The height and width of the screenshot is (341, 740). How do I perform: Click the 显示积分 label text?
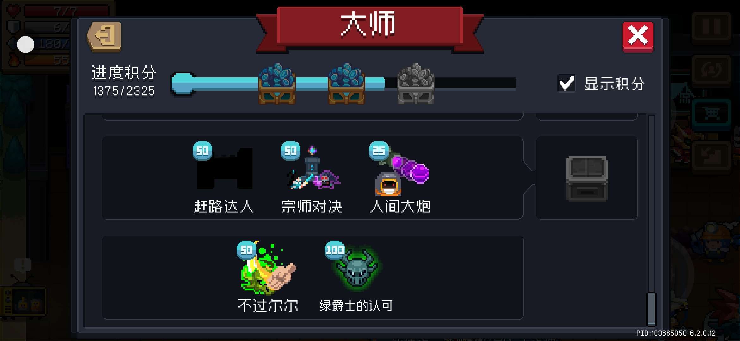point(614,84)
